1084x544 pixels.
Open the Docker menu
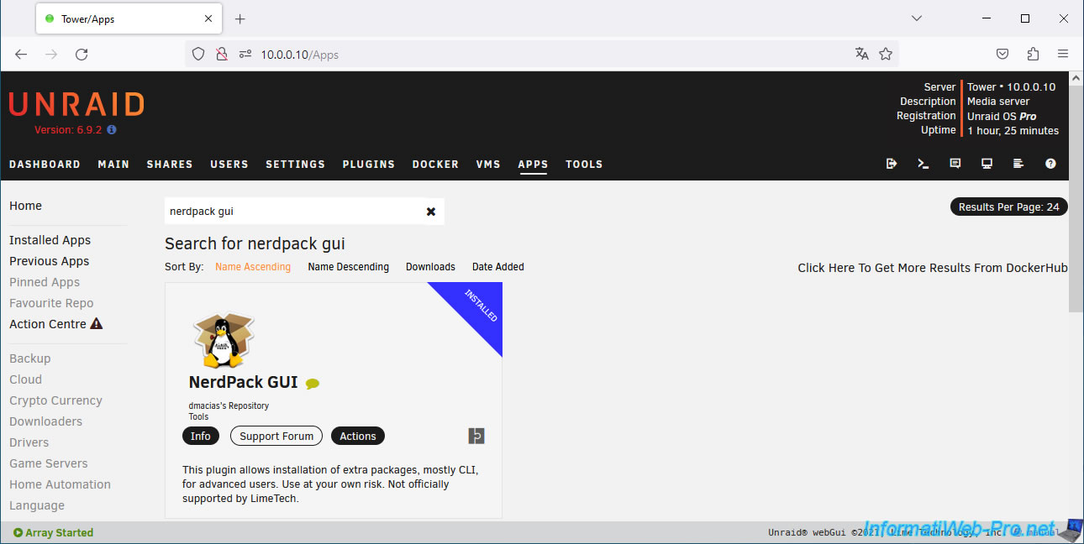tap(435, 165)
